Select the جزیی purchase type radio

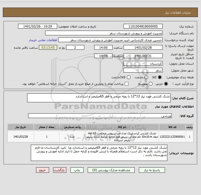click(166, 84)
